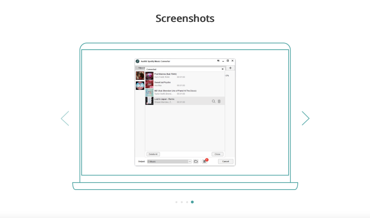The height and width of the screenshot is (218, 370).
Task: Click the search magnifier beside https field
Action: (137, 68)
